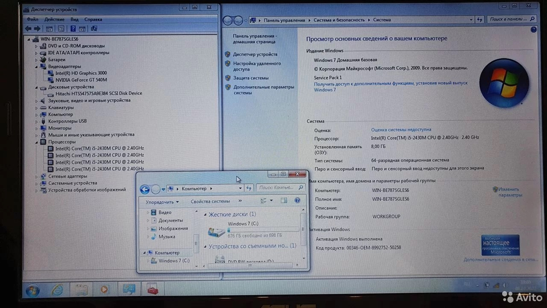Screen dimensions: 547x308
Task: Click the scan for hardware changes toolbar icon
Action: click(94, 28)
